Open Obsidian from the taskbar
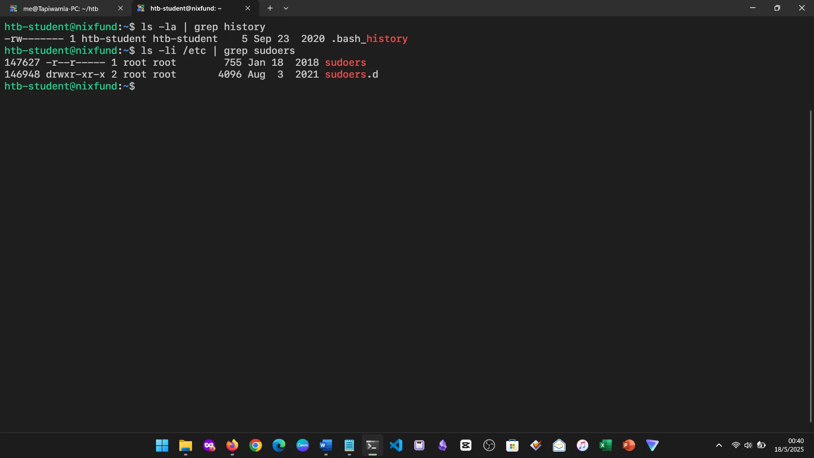Viewport: 814px width, 458px height. (x=443, y=445)
